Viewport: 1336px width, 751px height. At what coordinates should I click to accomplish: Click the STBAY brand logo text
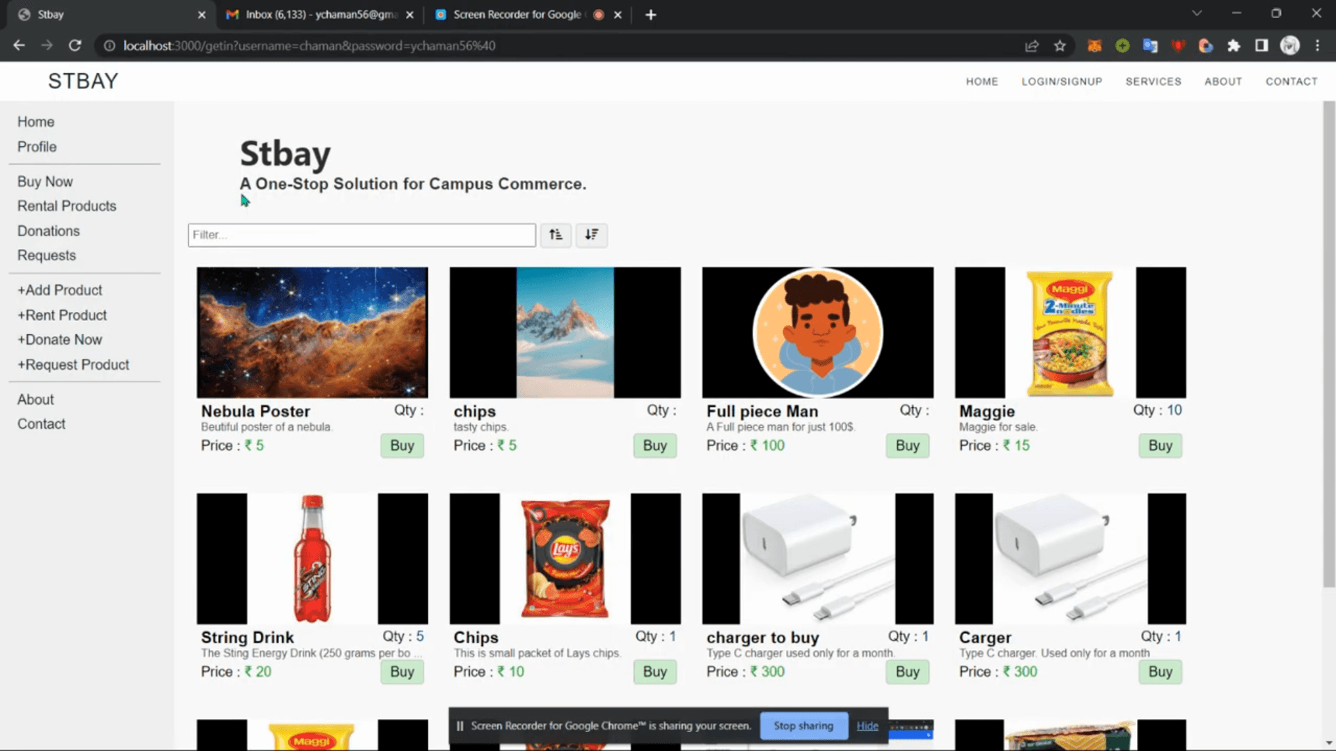83,81
